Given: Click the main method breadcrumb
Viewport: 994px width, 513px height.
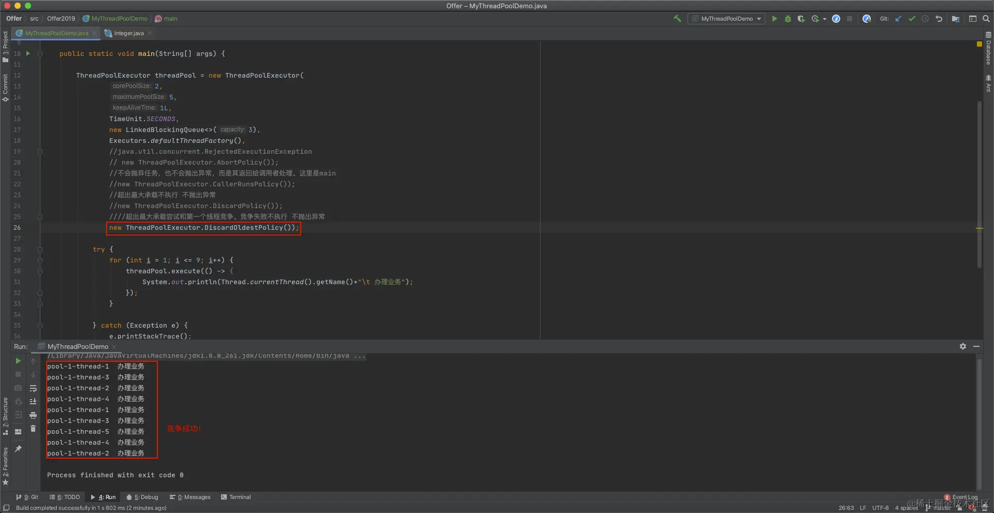Looking at the screenshot, I should (x=166, y=19).
